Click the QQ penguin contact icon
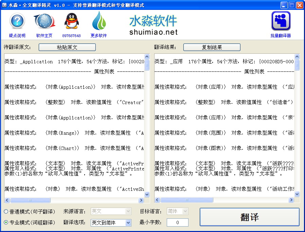305x232 pixels. (x=71, y=21)
